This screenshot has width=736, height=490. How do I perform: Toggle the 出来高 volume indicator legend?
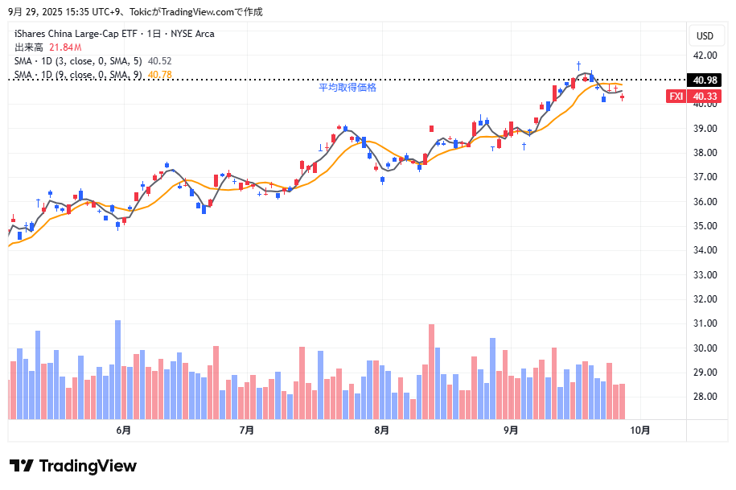[28, 47]
